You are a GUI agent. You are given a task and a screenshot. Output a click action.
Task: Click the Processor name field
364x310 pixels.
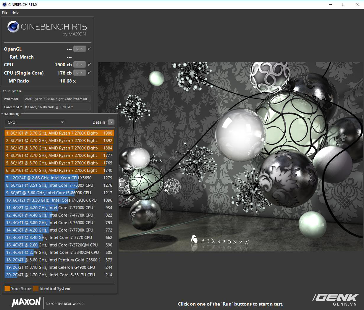(x=57, y=99)
